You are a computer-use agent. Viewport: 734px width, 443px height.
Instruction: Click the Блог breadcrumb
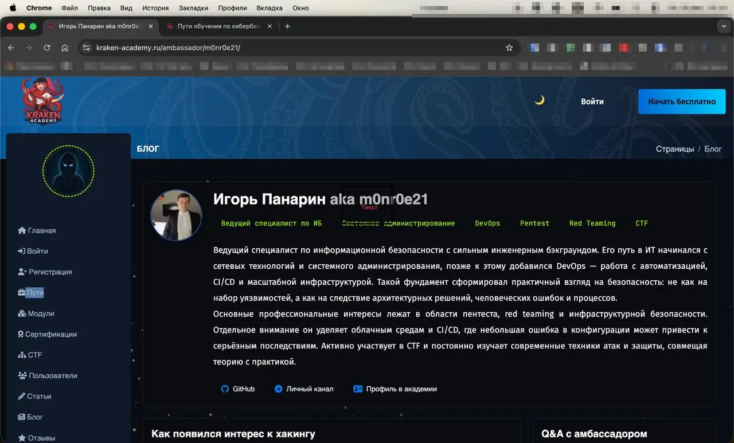coord(713,148)
